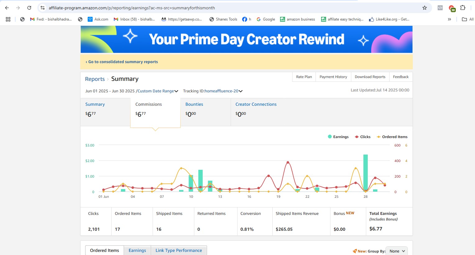Click the gray code extension icon
This screenshot has width=475, height=255.
[x=440, y=8]
